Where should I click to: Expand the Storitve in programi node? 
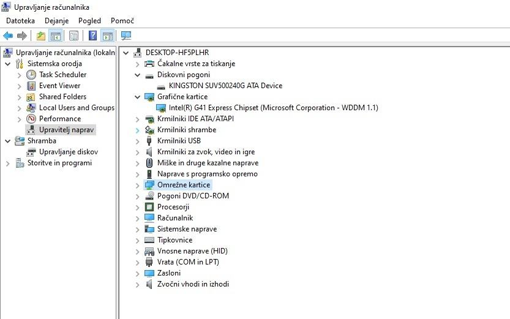coord(8,163)
